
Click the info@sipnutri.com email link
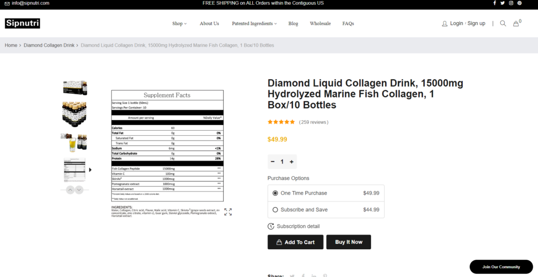30,3
